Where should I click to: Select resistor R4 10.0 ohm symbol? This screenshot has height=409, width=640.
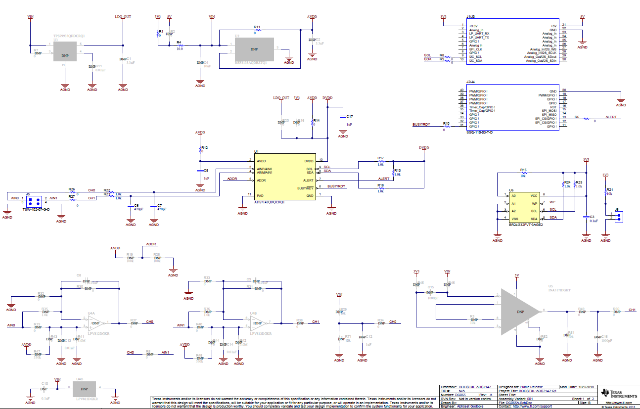[x=180, y=45]
